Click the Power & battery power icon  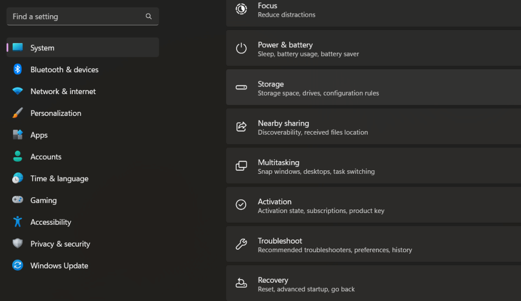[241, 49]
